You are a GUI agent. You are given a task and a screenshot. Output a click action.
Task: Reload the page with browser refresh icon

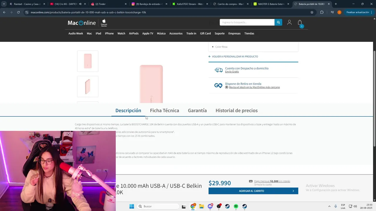pyautogui.click(x=18, y=12)
